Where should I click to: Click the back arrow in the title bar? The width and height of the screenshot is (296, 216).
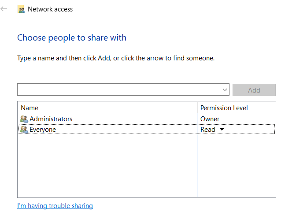coord(4,9)
